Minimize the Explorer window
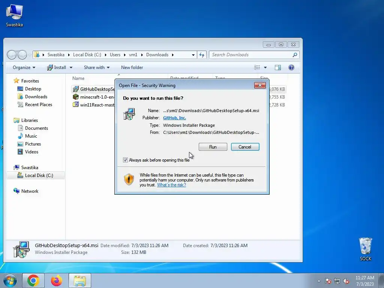 coord(268,44)
